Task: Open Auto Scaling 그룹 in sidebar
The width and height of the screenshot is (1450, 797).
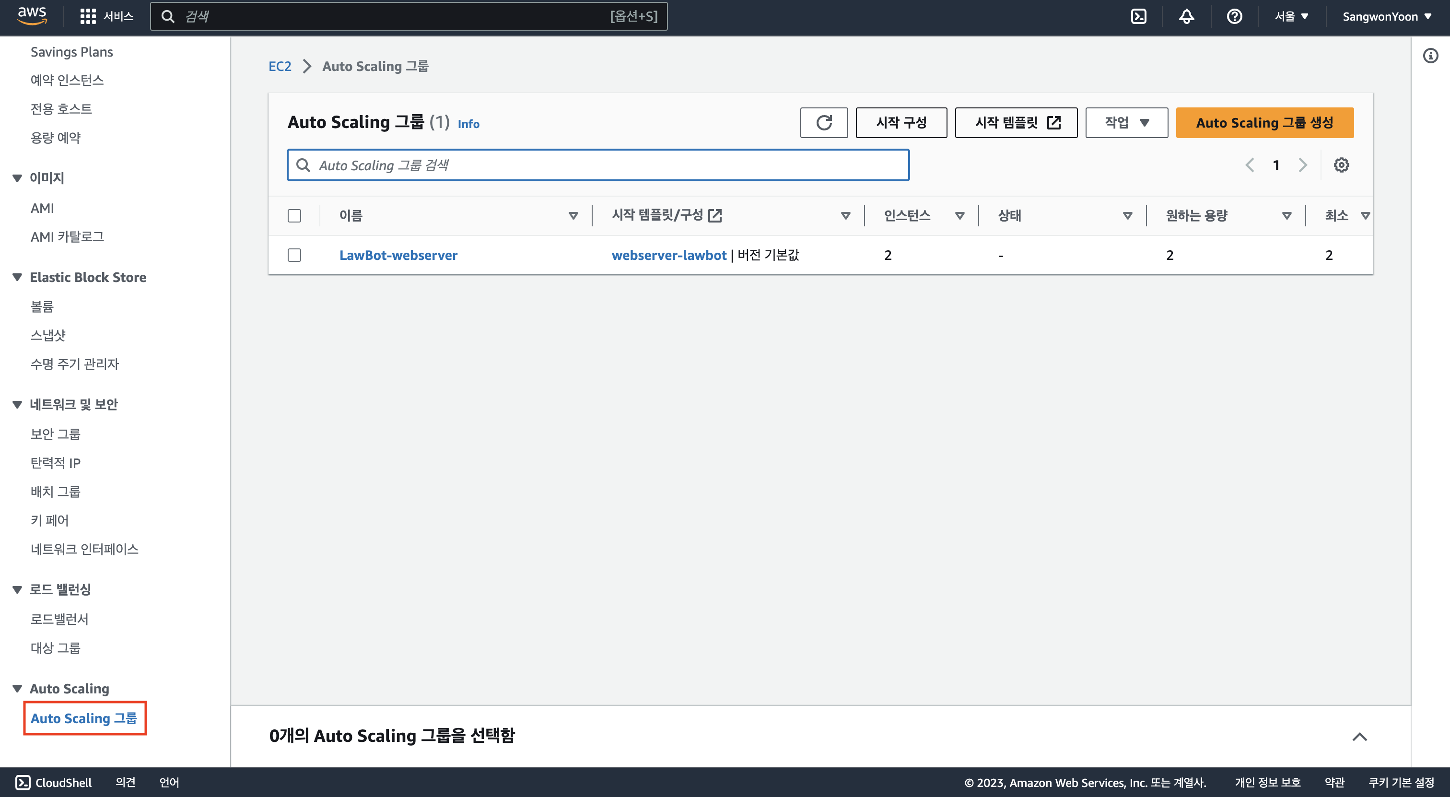Action: pyautogui.click(x=83, y=718)
